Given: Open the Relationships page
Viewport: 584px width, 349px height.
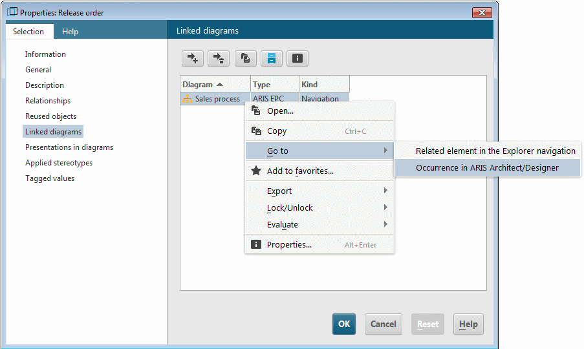Looking at the screenshot, I should [48, 101].
